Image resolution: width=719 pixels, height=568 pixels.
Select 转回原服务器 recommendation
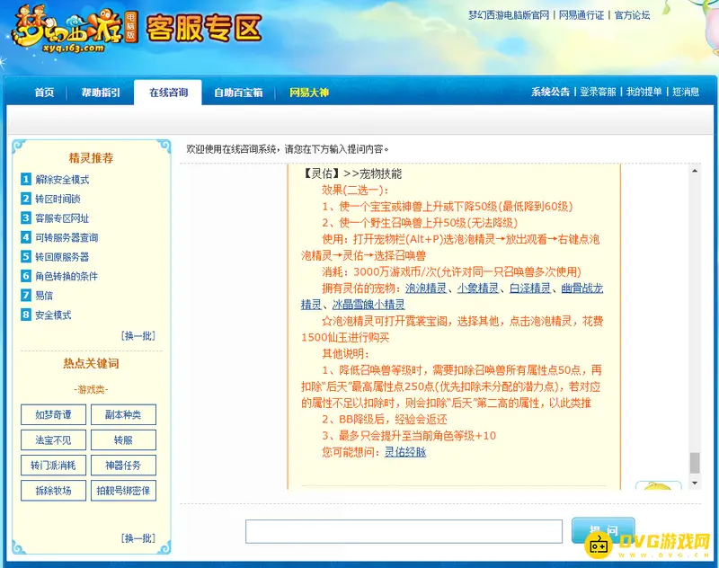point(62,257)
